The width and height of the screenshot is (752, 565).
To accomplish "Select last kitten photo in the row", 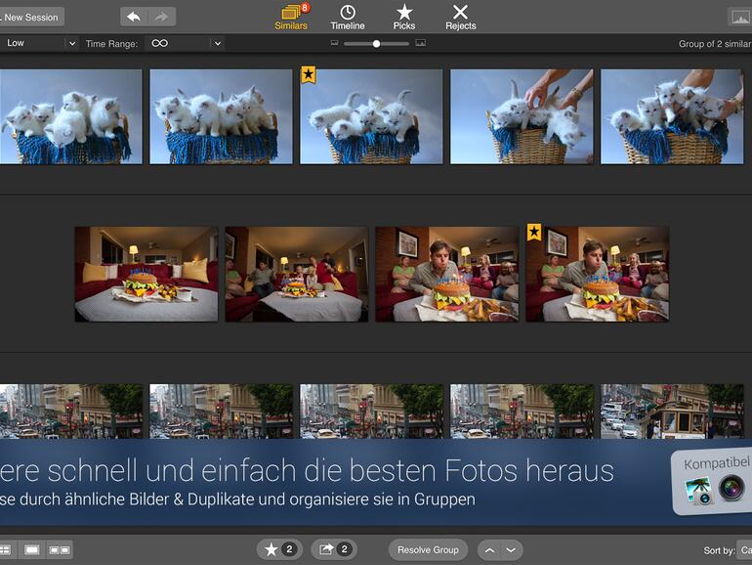I will point(672,116).
